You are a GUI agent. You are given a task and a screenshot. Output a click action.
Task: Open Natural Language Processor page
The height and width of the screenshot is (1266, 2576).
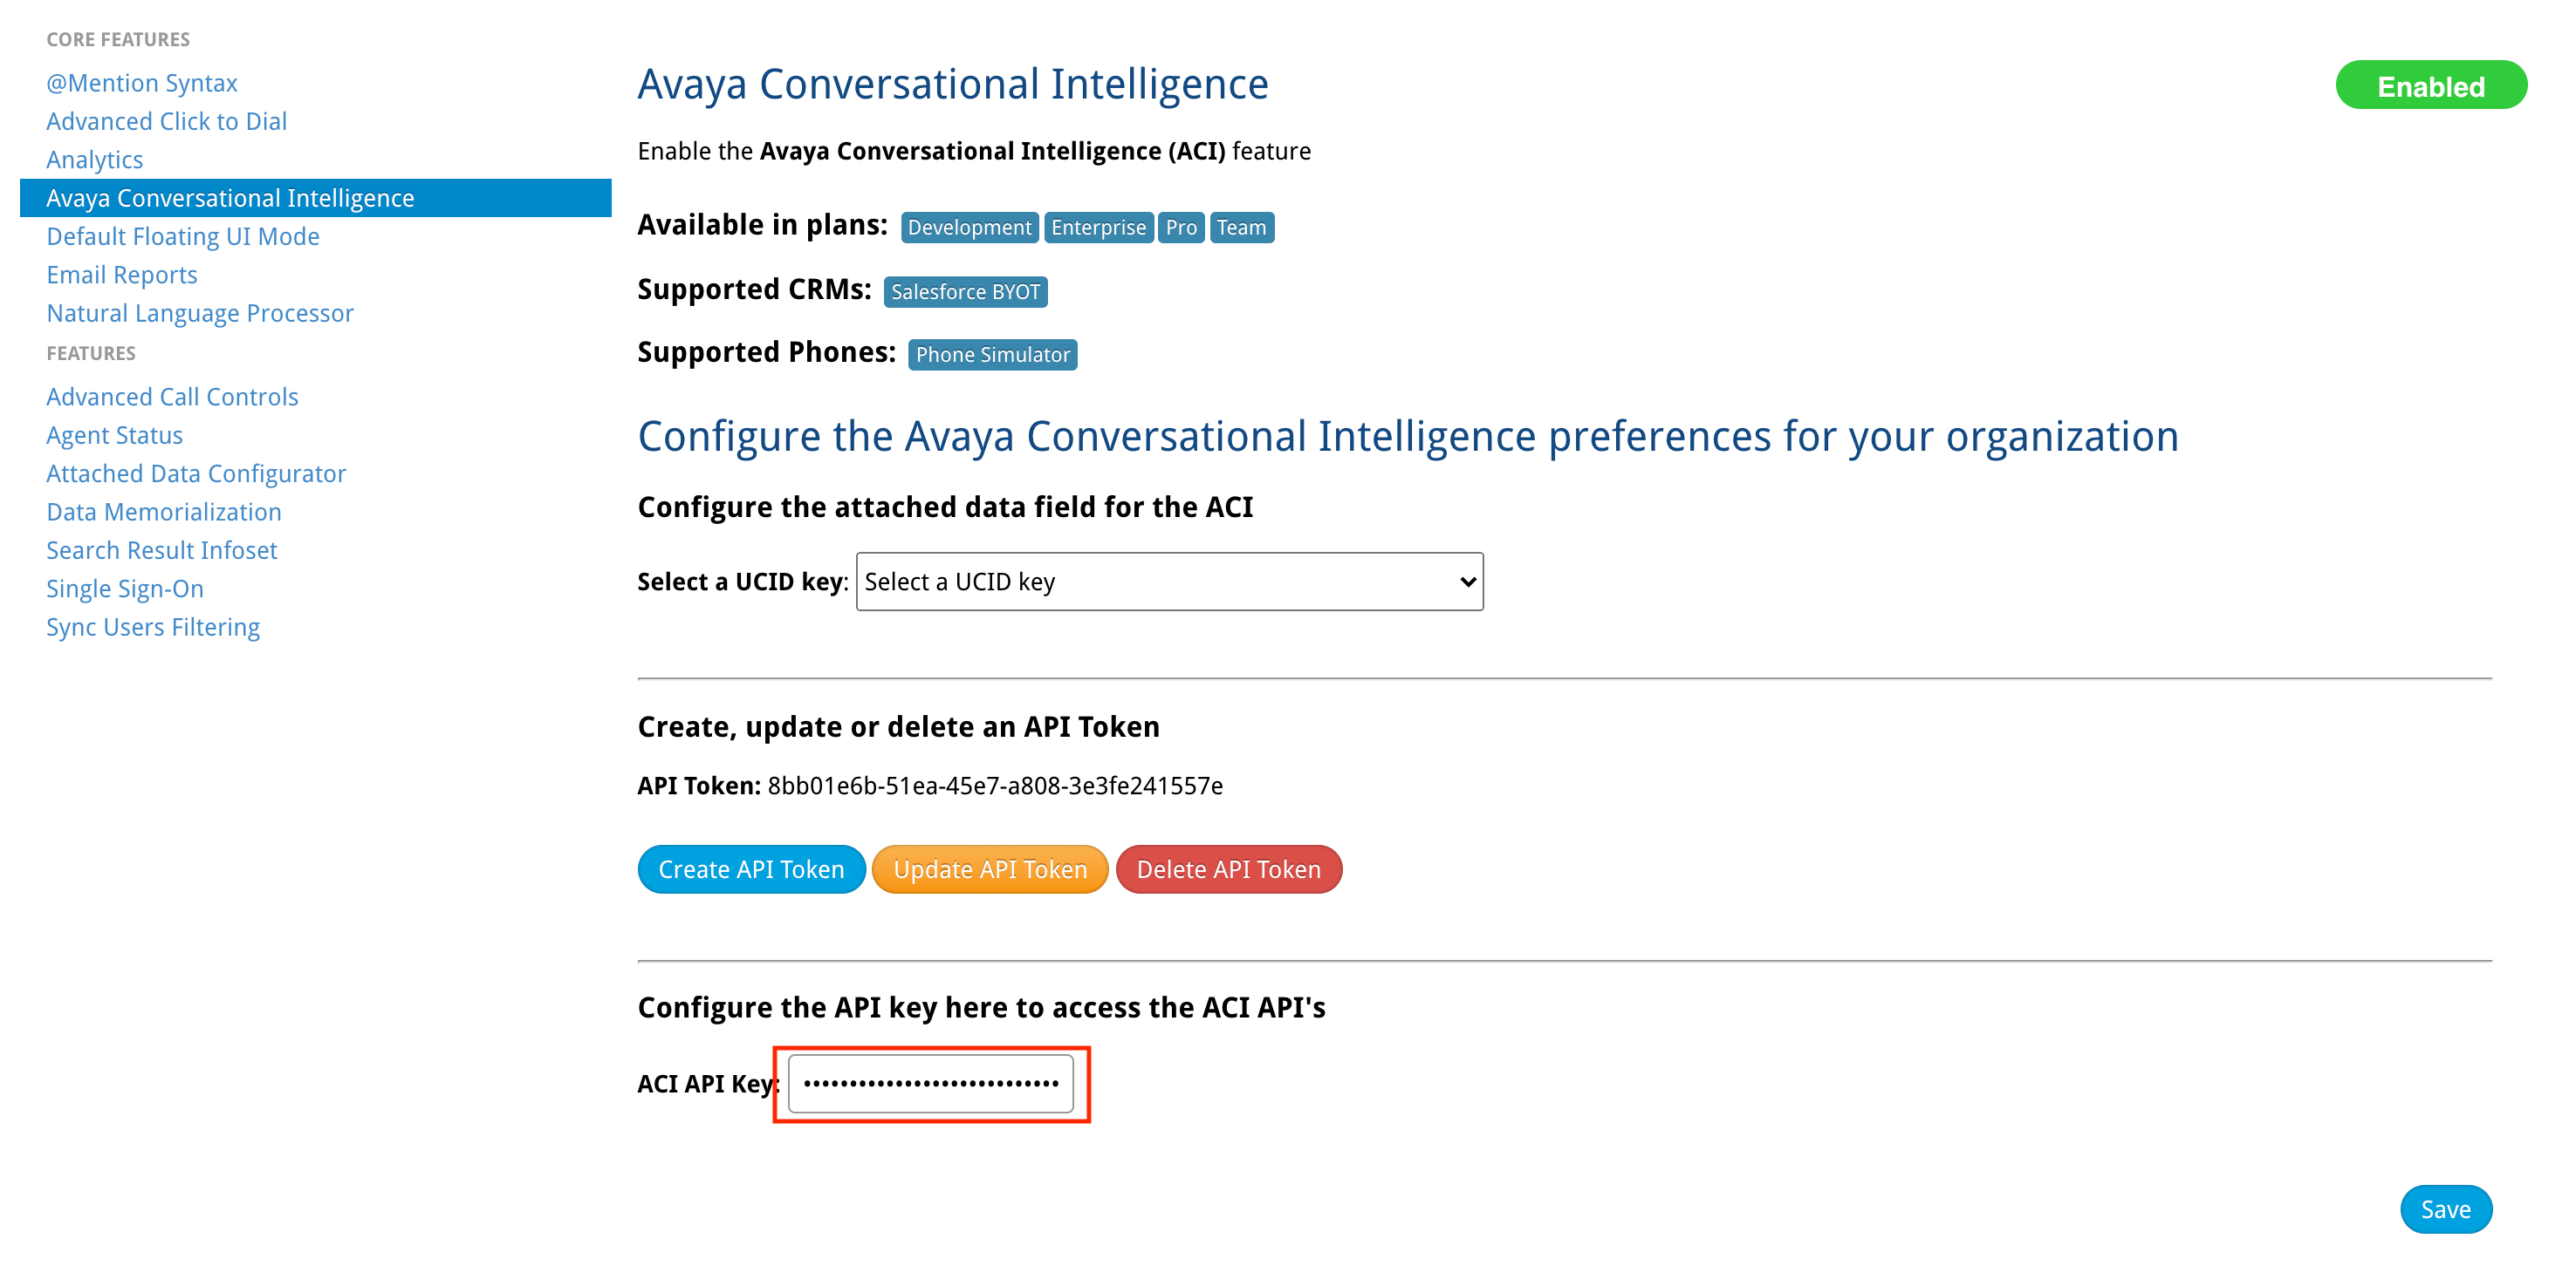(200, 313)
